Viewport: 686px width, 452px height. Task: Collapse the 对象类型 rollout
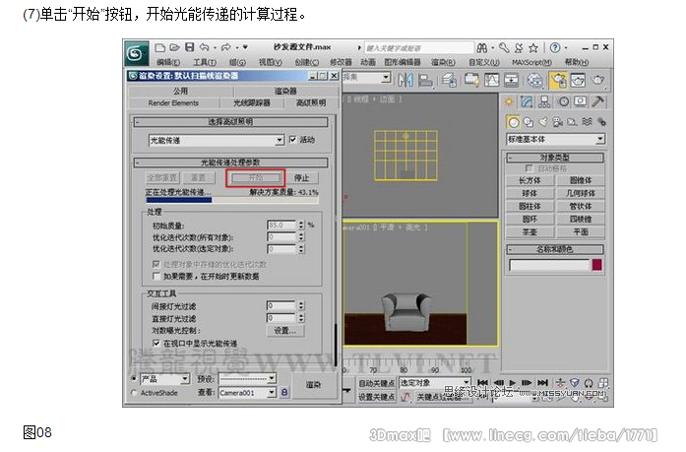pos(555,158)
